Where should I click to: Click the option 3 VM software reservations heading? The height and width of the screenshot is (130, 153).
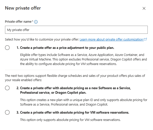[73, 113]
